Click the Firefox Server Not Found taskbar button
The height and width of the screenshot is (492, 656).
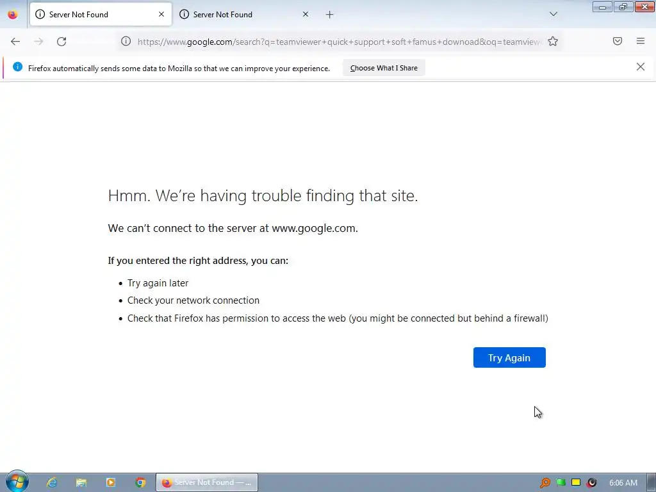point(207,482)
